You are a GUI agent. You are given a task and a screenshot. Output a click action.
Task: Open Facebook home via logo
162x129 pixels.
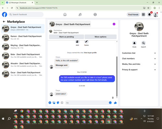pos(5,15)
